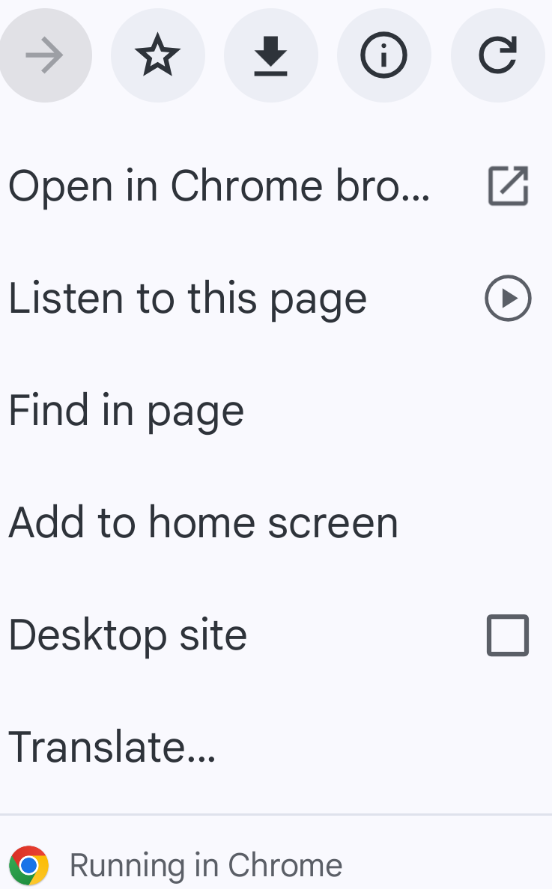Viewport: 552px width, 889px height.
Task: Click the divider line above Running in Chrome
Action: click(276, 813)
